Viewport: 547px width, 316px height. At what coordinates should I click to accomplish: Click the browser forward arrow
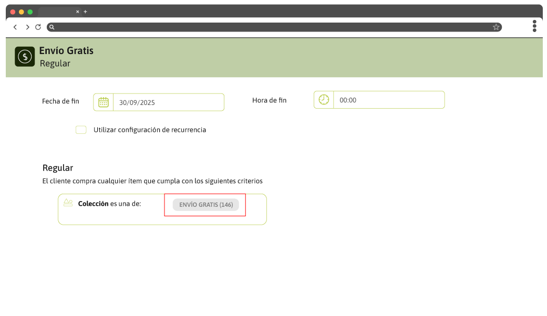(x=27, y=27)
